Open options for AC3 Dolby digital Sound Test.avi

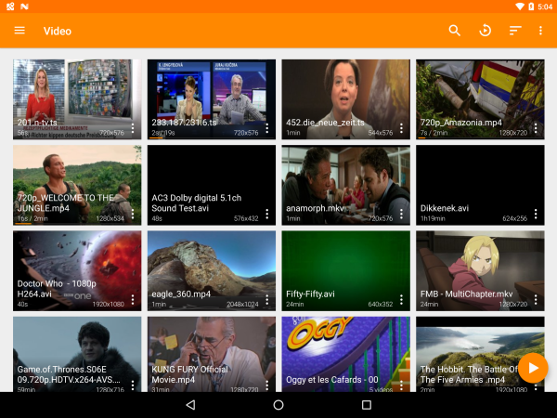pyautogui.click(x=267, y=214)
